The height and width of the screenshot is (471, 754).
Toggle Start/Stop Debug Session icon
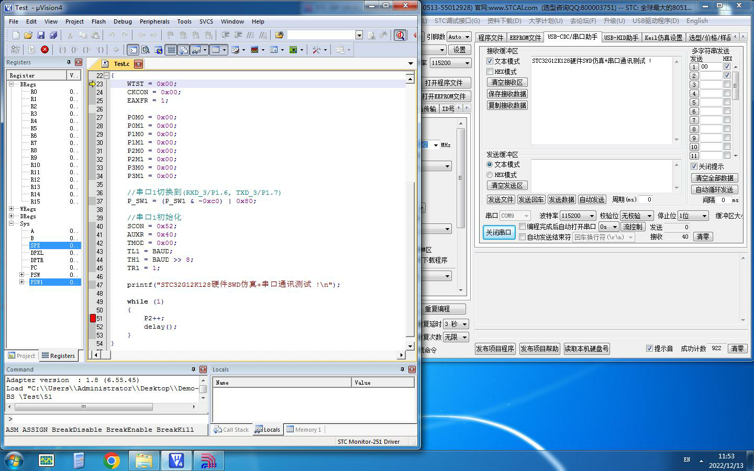[400, 35]
